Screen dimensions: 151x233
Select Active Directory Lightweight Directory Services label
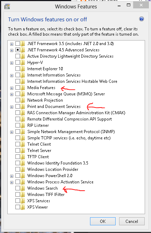pyautogui.click(x=70, y=56)
